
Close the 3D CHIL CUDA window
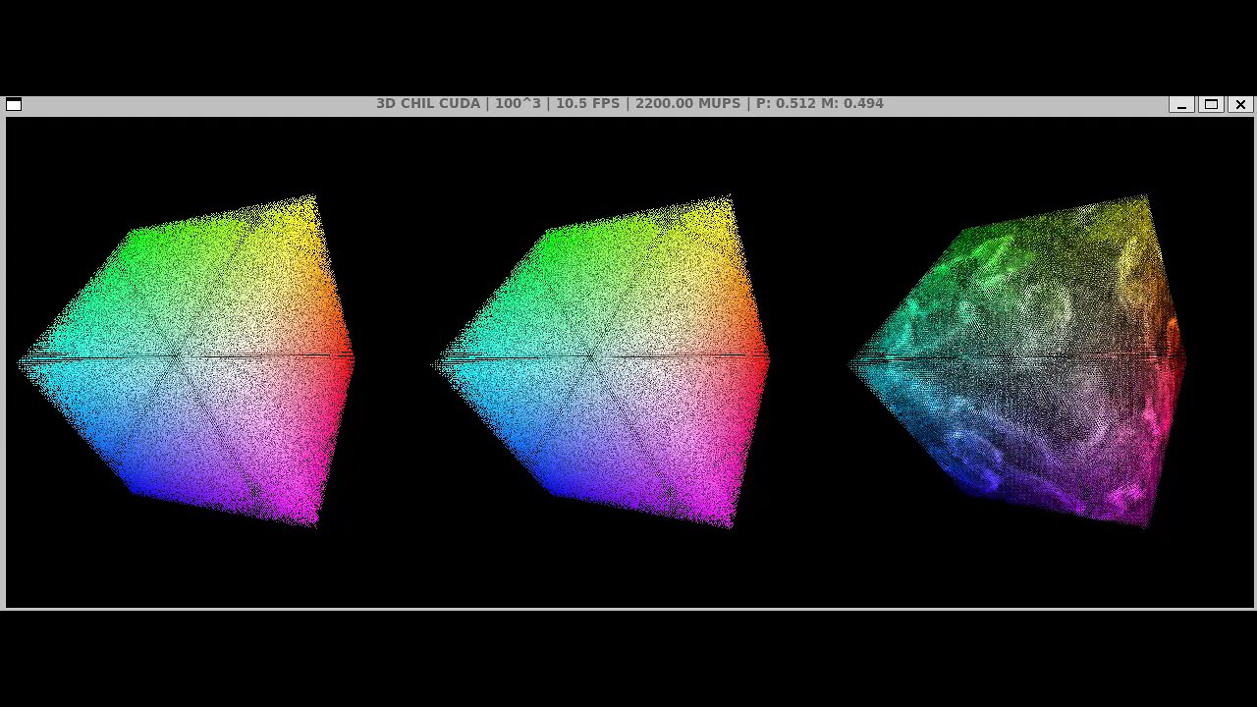[1240, 104]
